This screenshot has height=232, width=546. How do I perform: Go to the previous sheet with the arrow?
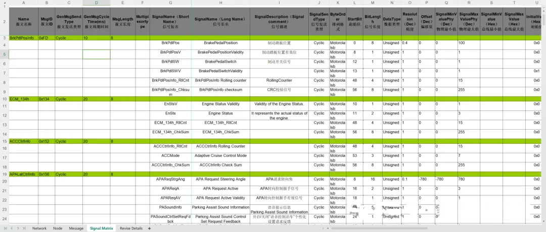13,228
